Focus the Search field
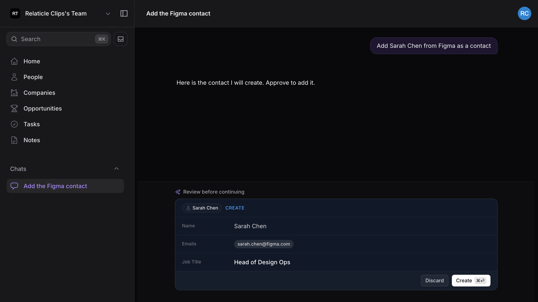This screenshot has width=538, height=302. (x=59, y=39)
